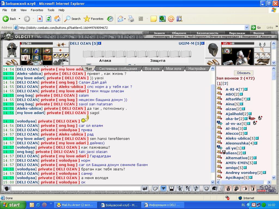Image resolution: width=279 pixels, height=209 pixels.
Task: Click the two people friends icon
Action: point(245,188)
